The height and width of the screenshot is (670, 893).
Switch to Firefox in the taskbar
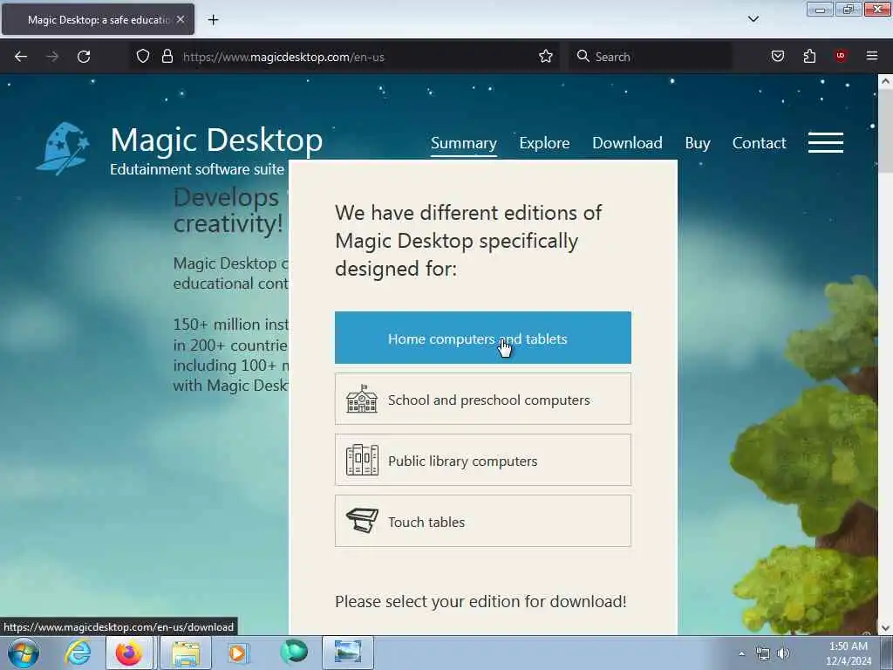click(x=129, y=653)
